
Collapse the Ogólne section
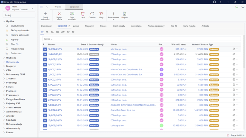pyautogui.click(x=4, y=21)
